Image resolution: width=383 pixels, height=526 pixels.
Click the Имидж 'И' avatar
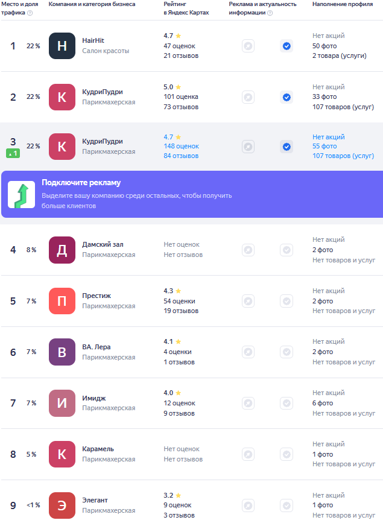[62, 404]
